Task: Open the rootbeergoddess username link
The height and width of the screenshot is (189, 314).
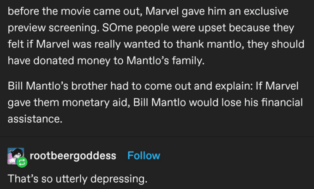Action: (x=73, y=156)
